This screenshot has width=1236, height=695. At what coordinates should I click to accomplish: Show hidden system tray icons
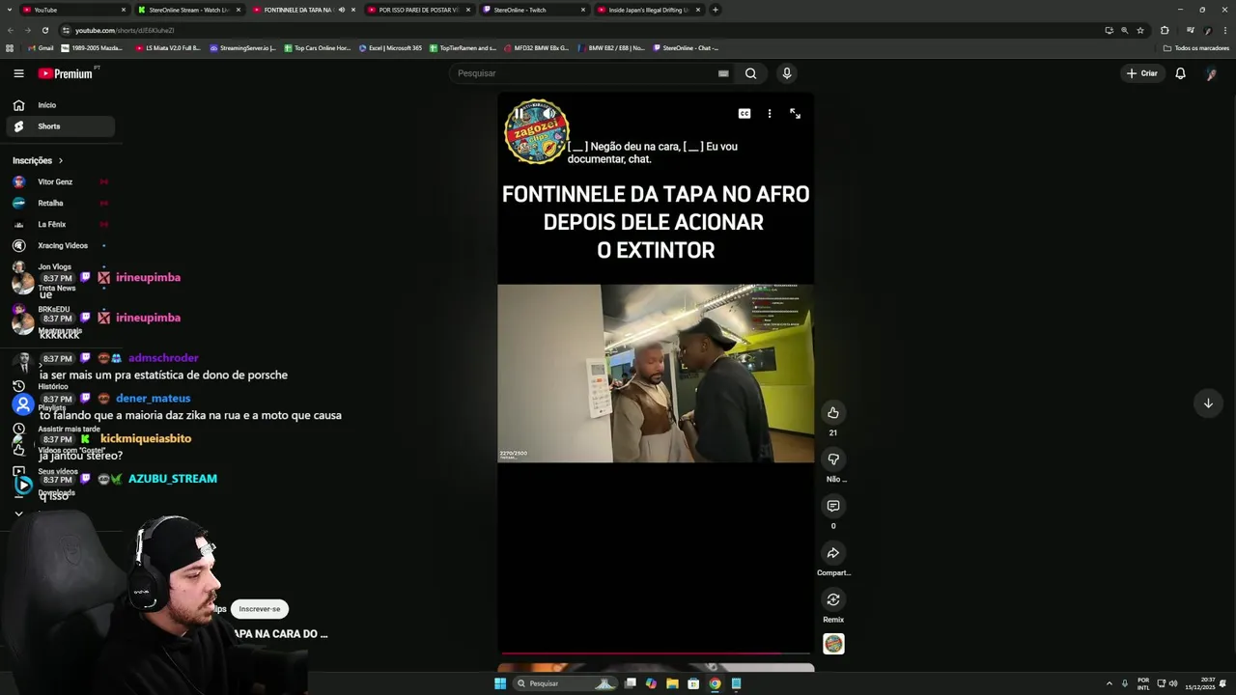pos(1109,683)
